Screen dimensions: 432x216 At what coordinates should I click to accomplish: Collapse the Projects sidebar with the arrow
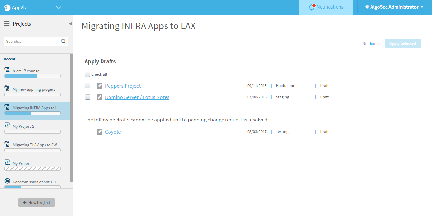(70, 24)
